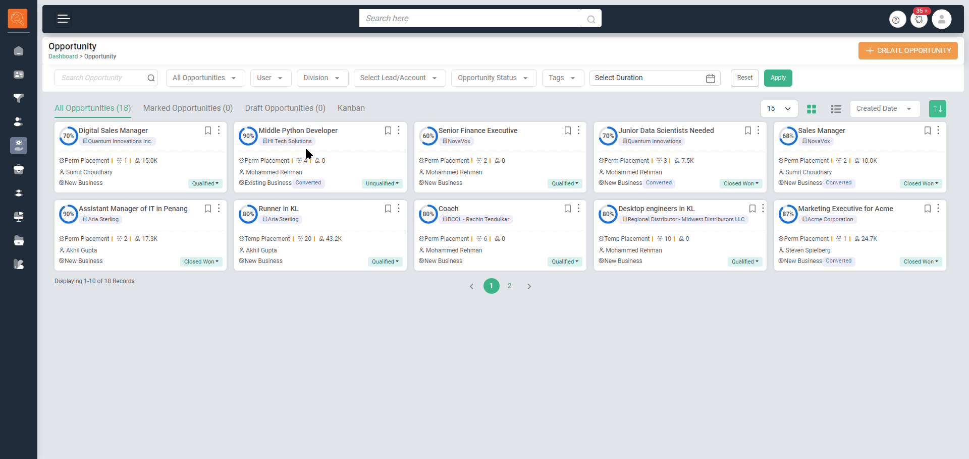This screenshot has height=459, width=969.
Task: Switch to grid view layout
Action: click(x=812, y=109)
